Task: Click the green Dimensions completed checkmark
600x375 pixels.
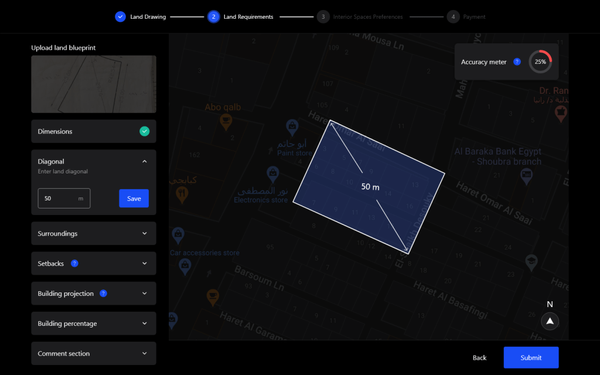Action: (144, 131)
